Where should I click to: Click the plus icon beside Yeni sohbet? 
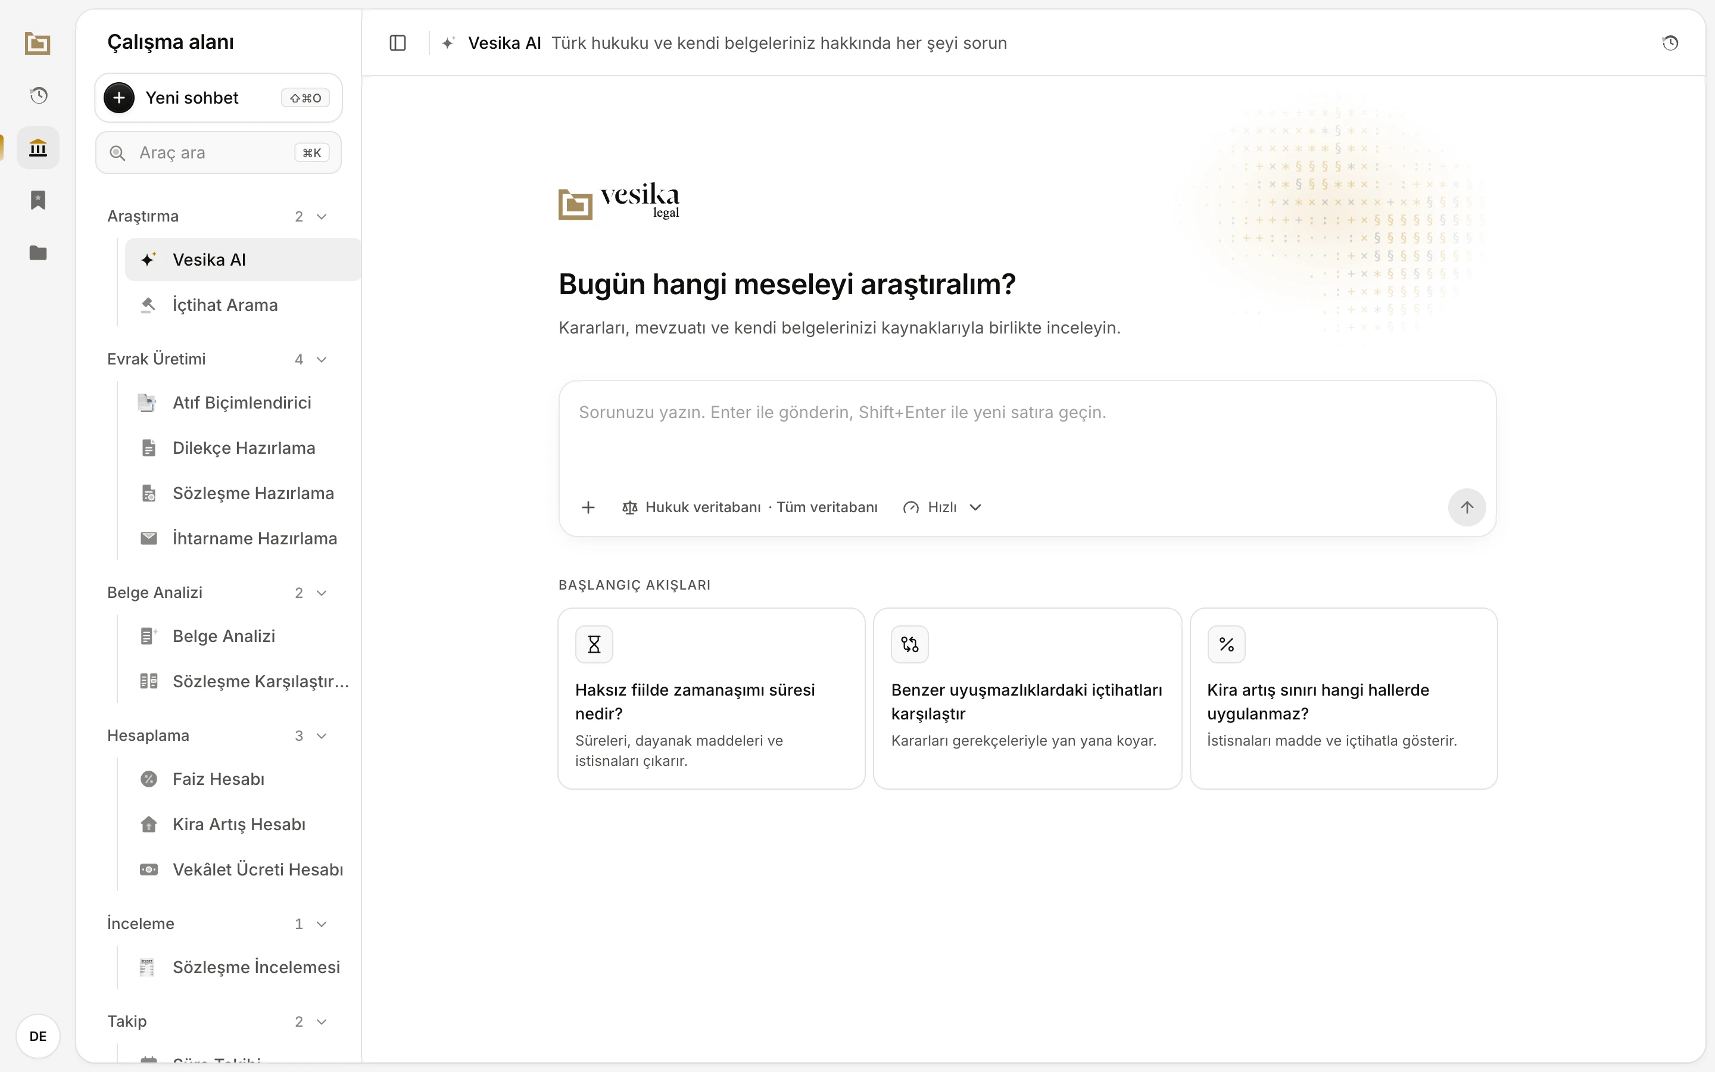point(119,98)
